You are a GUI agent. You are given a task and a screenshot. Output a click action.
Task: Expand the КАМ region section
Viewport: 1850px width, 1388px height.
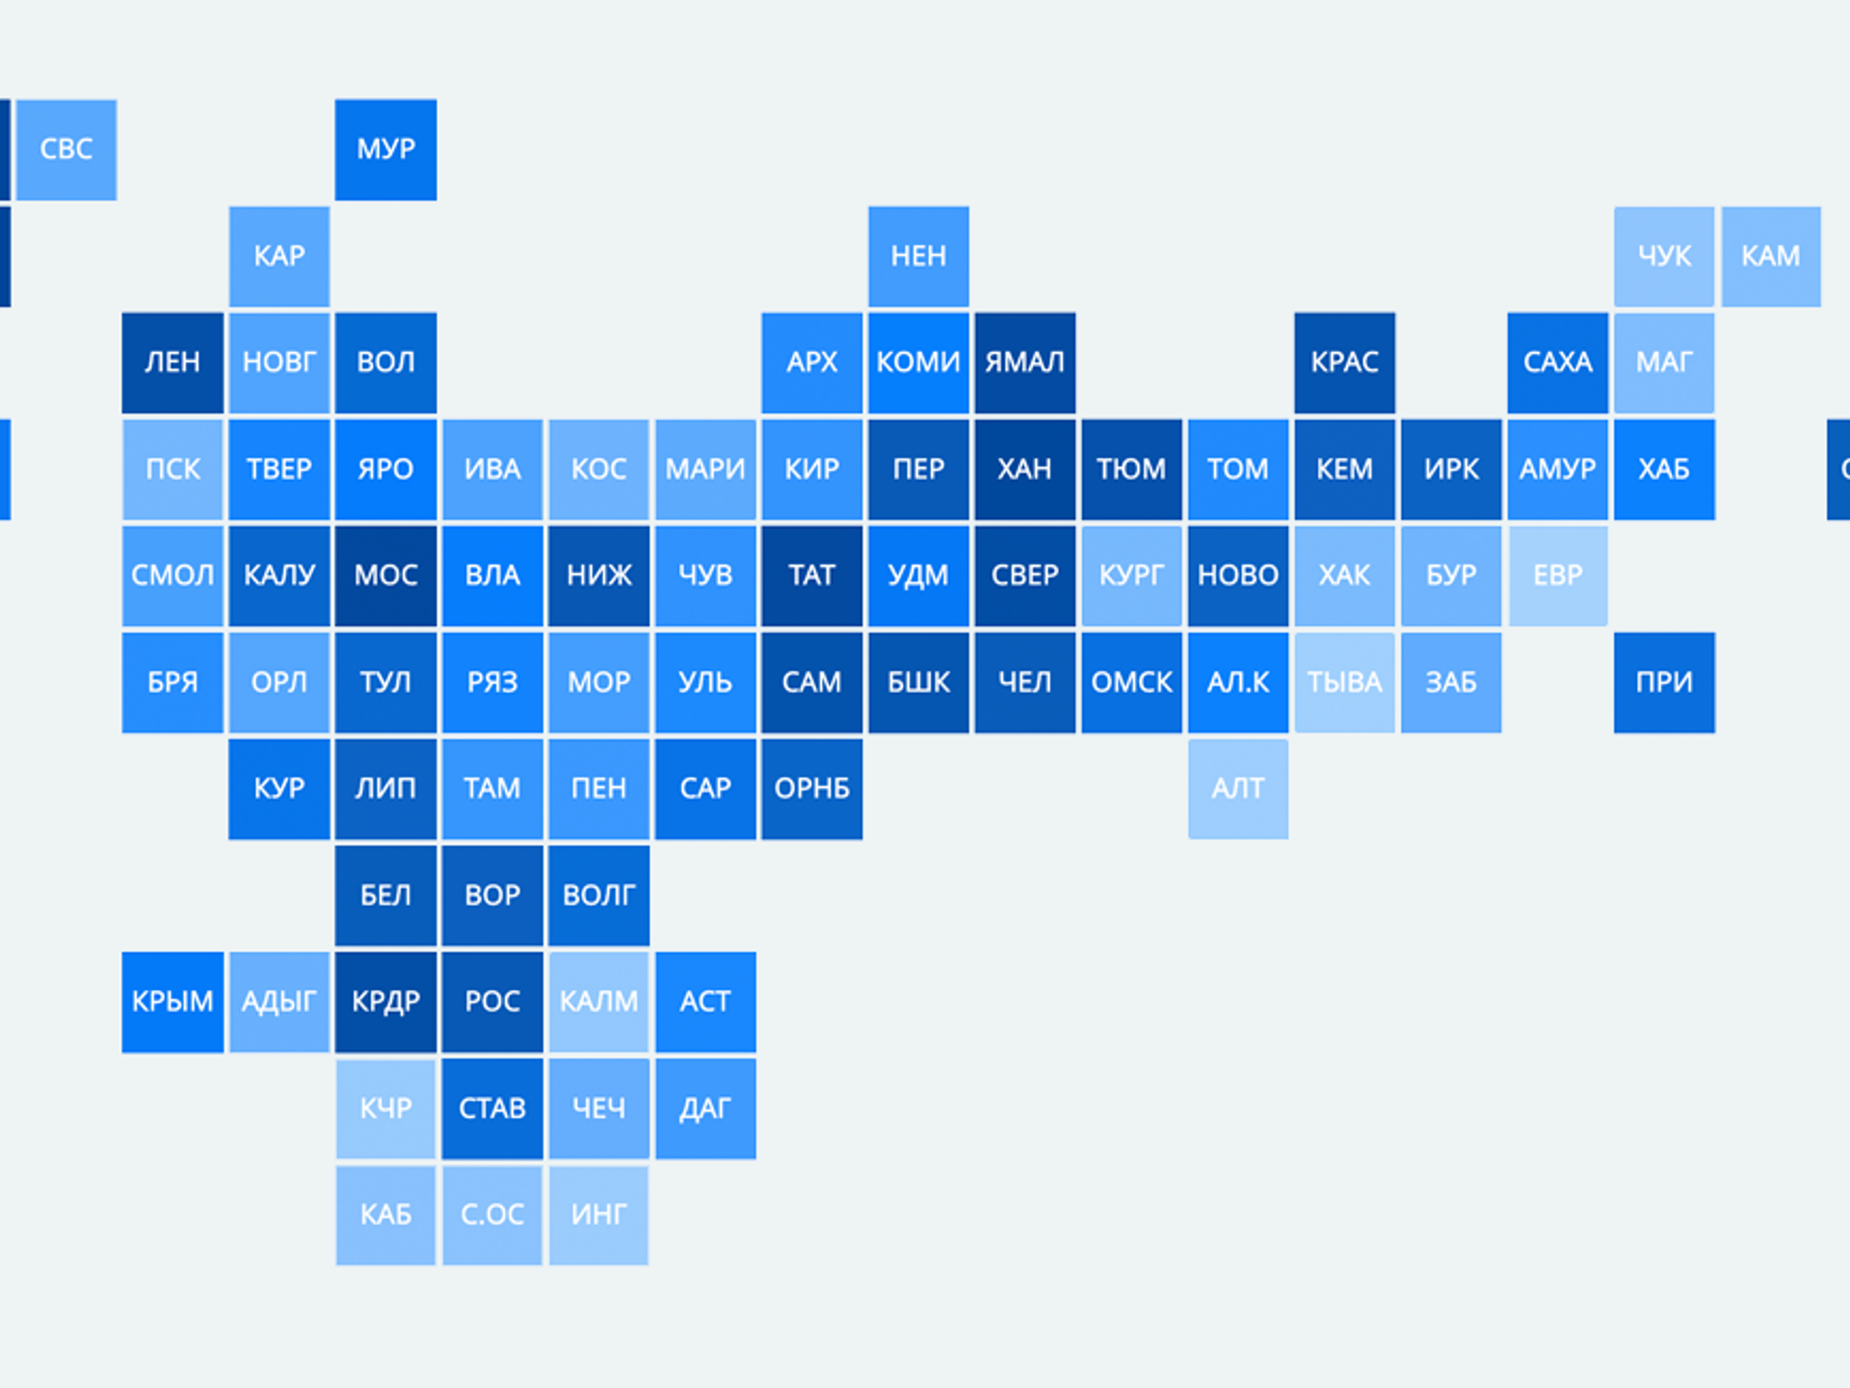pos(1773,255)
